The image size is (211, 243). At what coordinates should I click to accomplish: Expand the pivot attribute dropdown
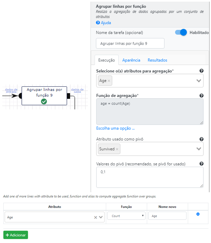[x=199, y=149]
